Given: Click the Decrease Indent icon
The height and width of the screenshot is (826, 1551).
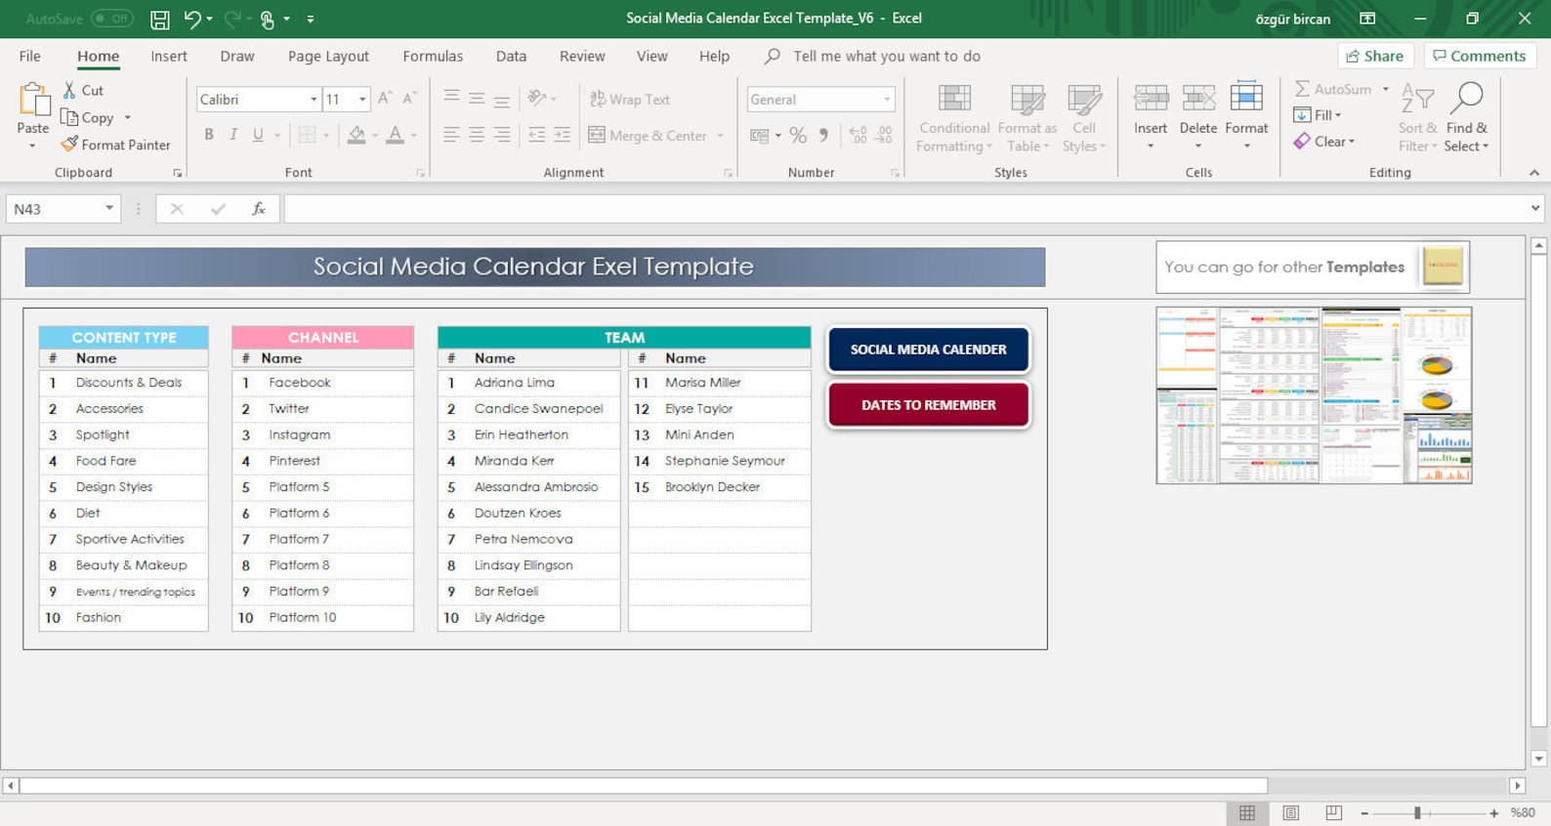Looking at the screenshot, I should (536, 136).
